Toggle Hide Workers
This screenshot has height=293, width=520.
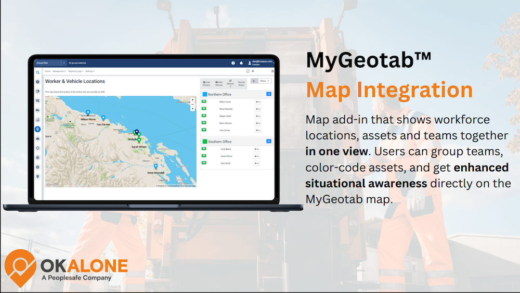point(206,84)
